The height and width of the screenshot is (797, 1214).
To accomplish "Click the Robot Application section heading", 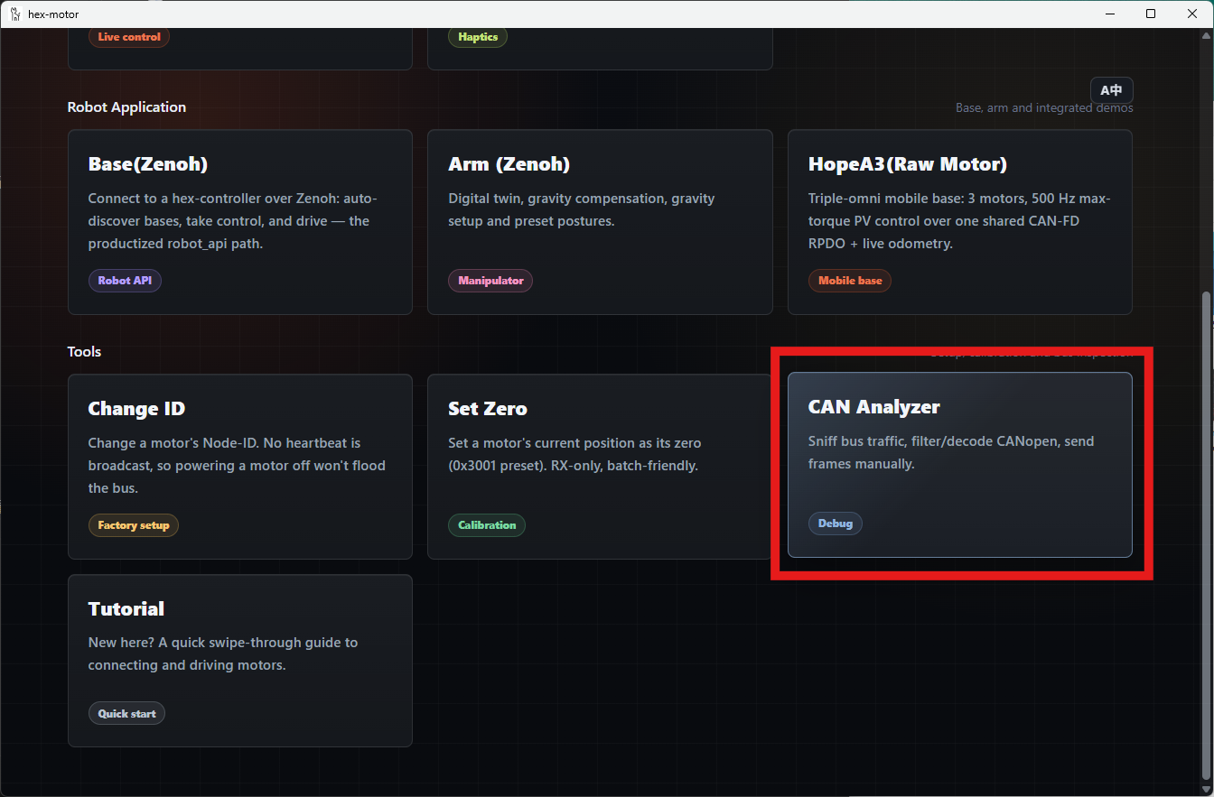I will (126, 107).
